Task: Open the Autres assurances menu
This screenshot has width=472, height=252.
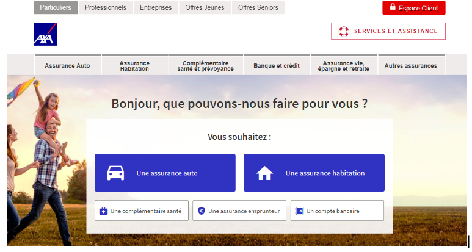Action: pyautogui.click(x=411, y=65)
